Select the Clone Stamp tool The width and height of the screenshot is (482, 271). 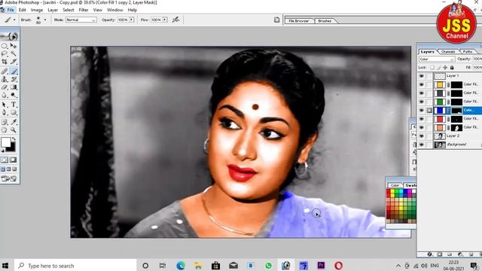[5, 79]
